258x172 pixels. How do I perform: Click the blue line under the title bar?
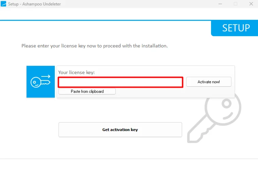click(102, 20)
